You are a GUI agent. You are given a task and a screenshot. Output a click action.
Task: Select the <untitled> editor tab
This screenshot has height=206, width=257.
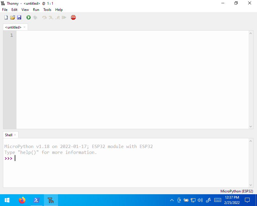coord(13,27)
